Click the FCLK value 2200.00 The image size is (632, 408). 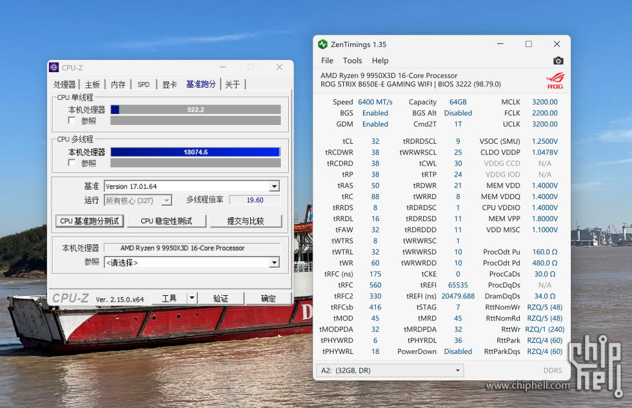(544, 113)
